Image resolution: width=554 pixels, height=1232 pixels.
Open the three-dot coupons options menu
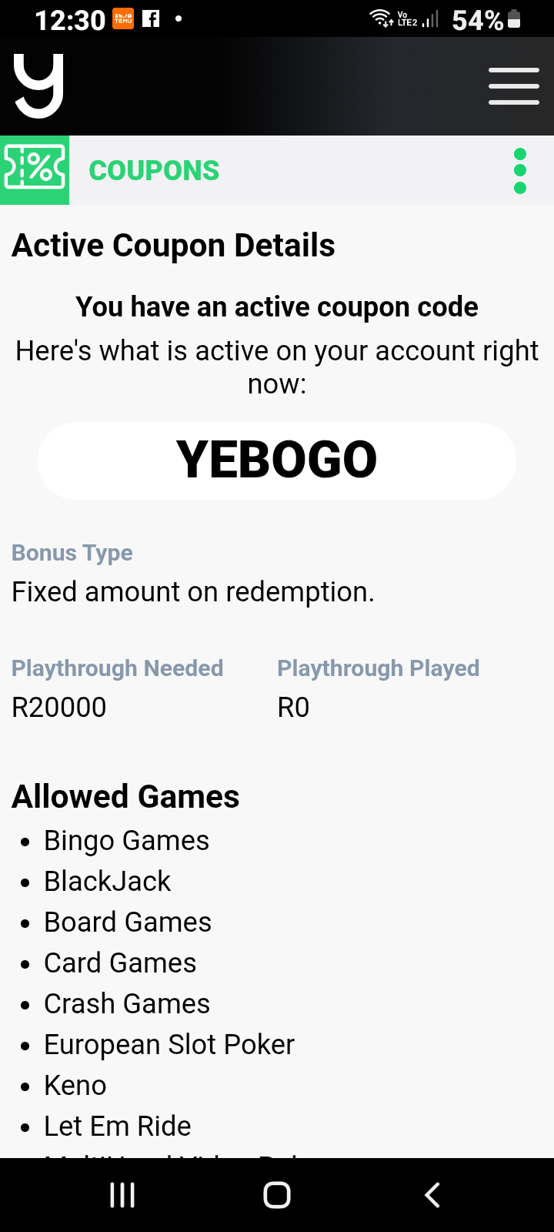[x=520, y=171]
